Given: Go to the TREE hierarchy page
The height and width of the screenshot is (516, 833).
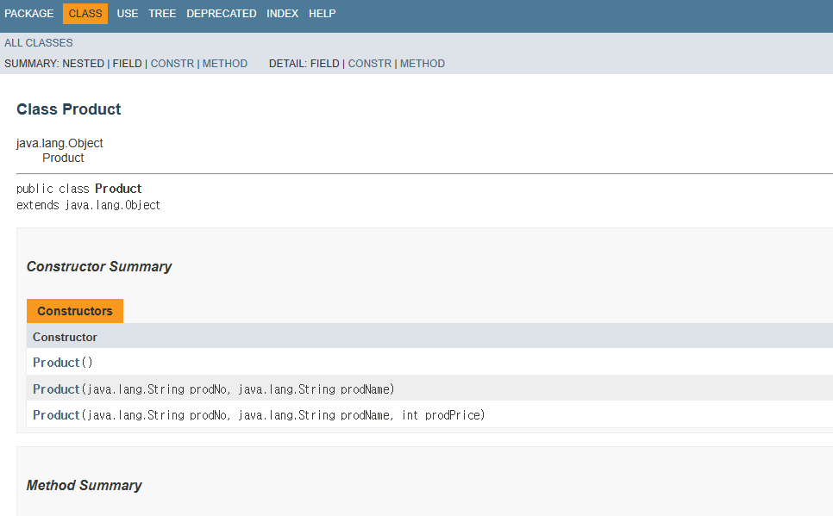Looking at the screenshot, I should pos(162,14).
